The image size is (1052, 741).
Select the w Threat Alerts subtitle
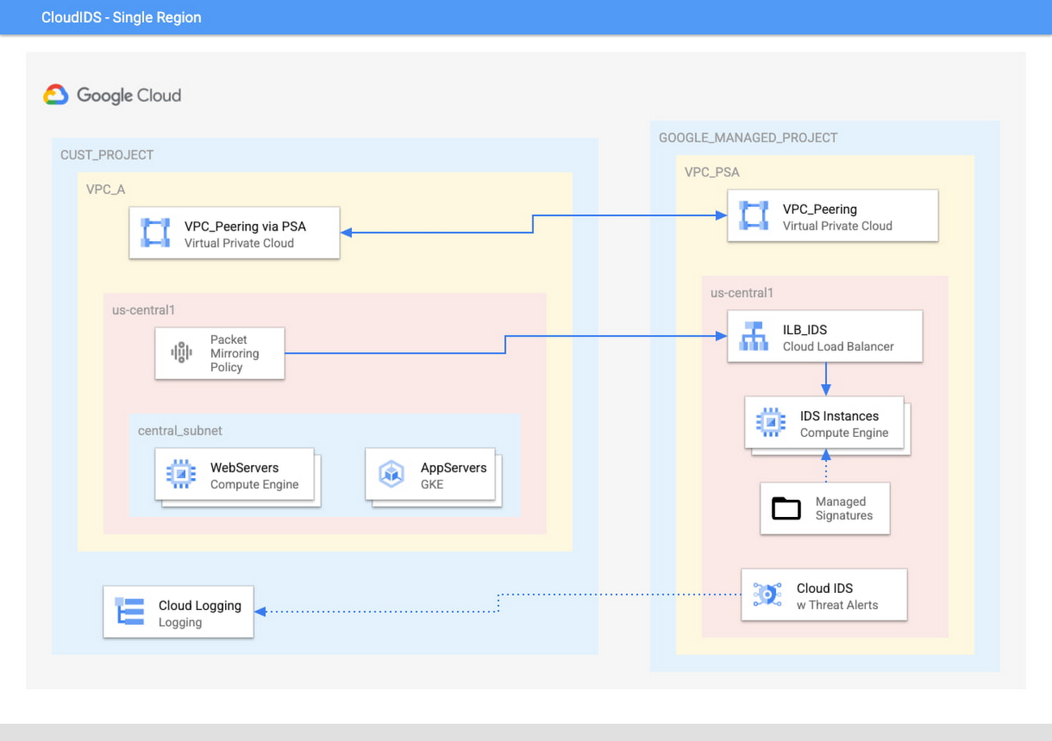837,604
